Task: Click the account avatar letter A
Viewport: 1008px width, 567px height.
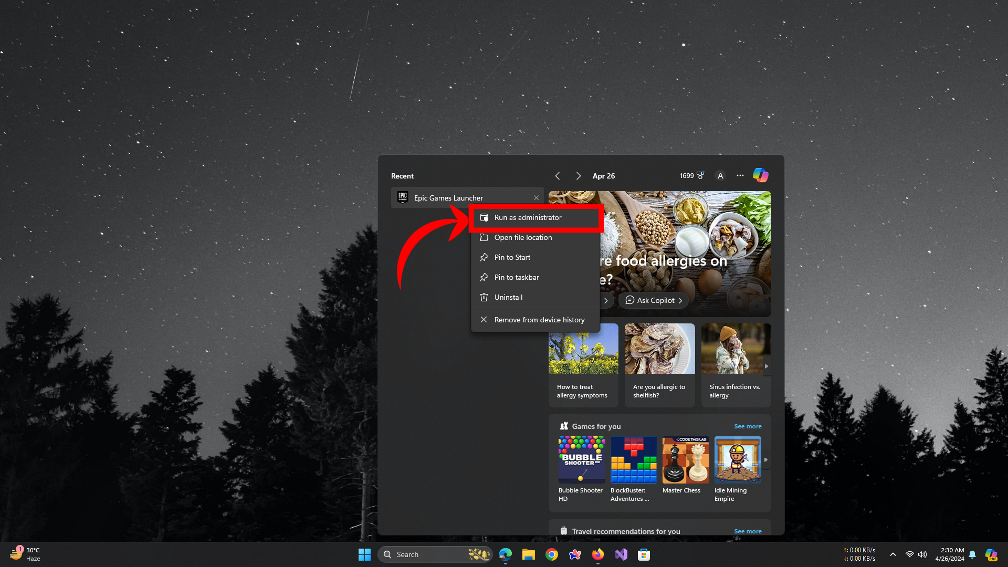Action: click(x=720, y=176)
